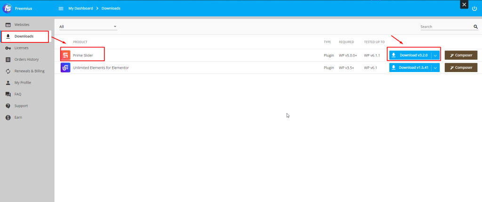This screenshot has width=482, height=202.
Task: Click the PRODUCT column header
Action: click(x=80, y=42)
